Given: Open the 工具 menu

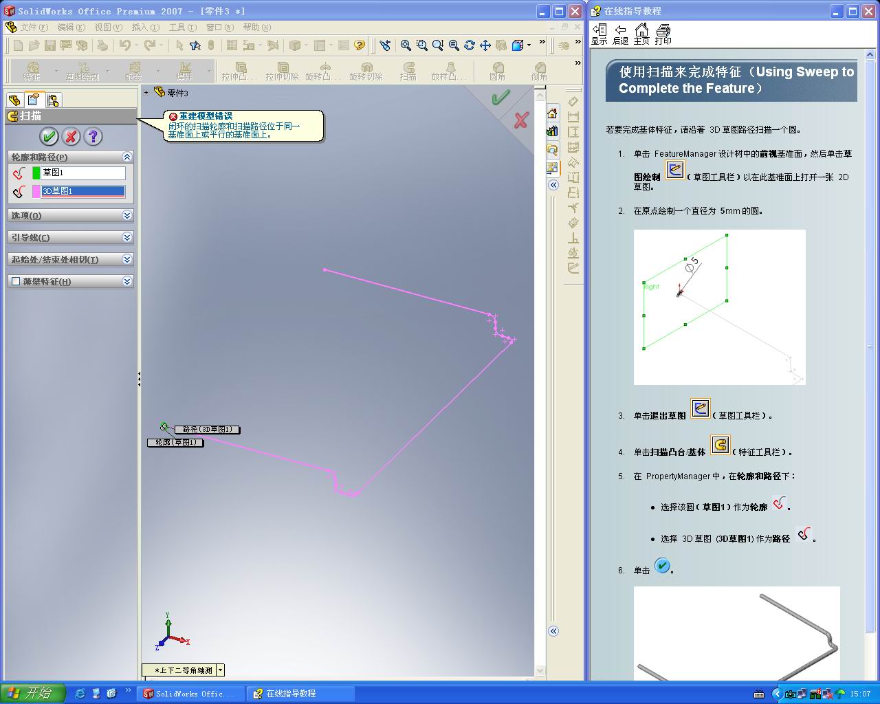Looking at the screenshot, I should (182, 27).
